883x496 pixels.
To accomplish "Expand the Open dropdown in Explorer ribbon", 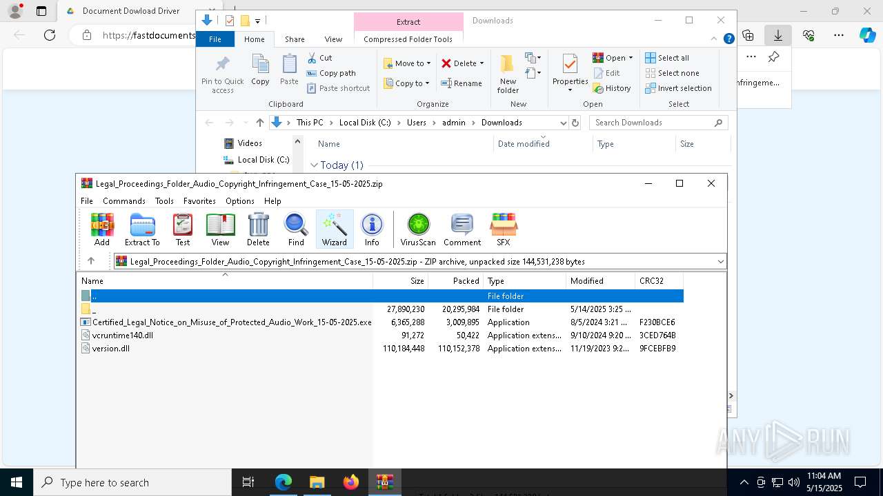I will (x=631, y=58).
